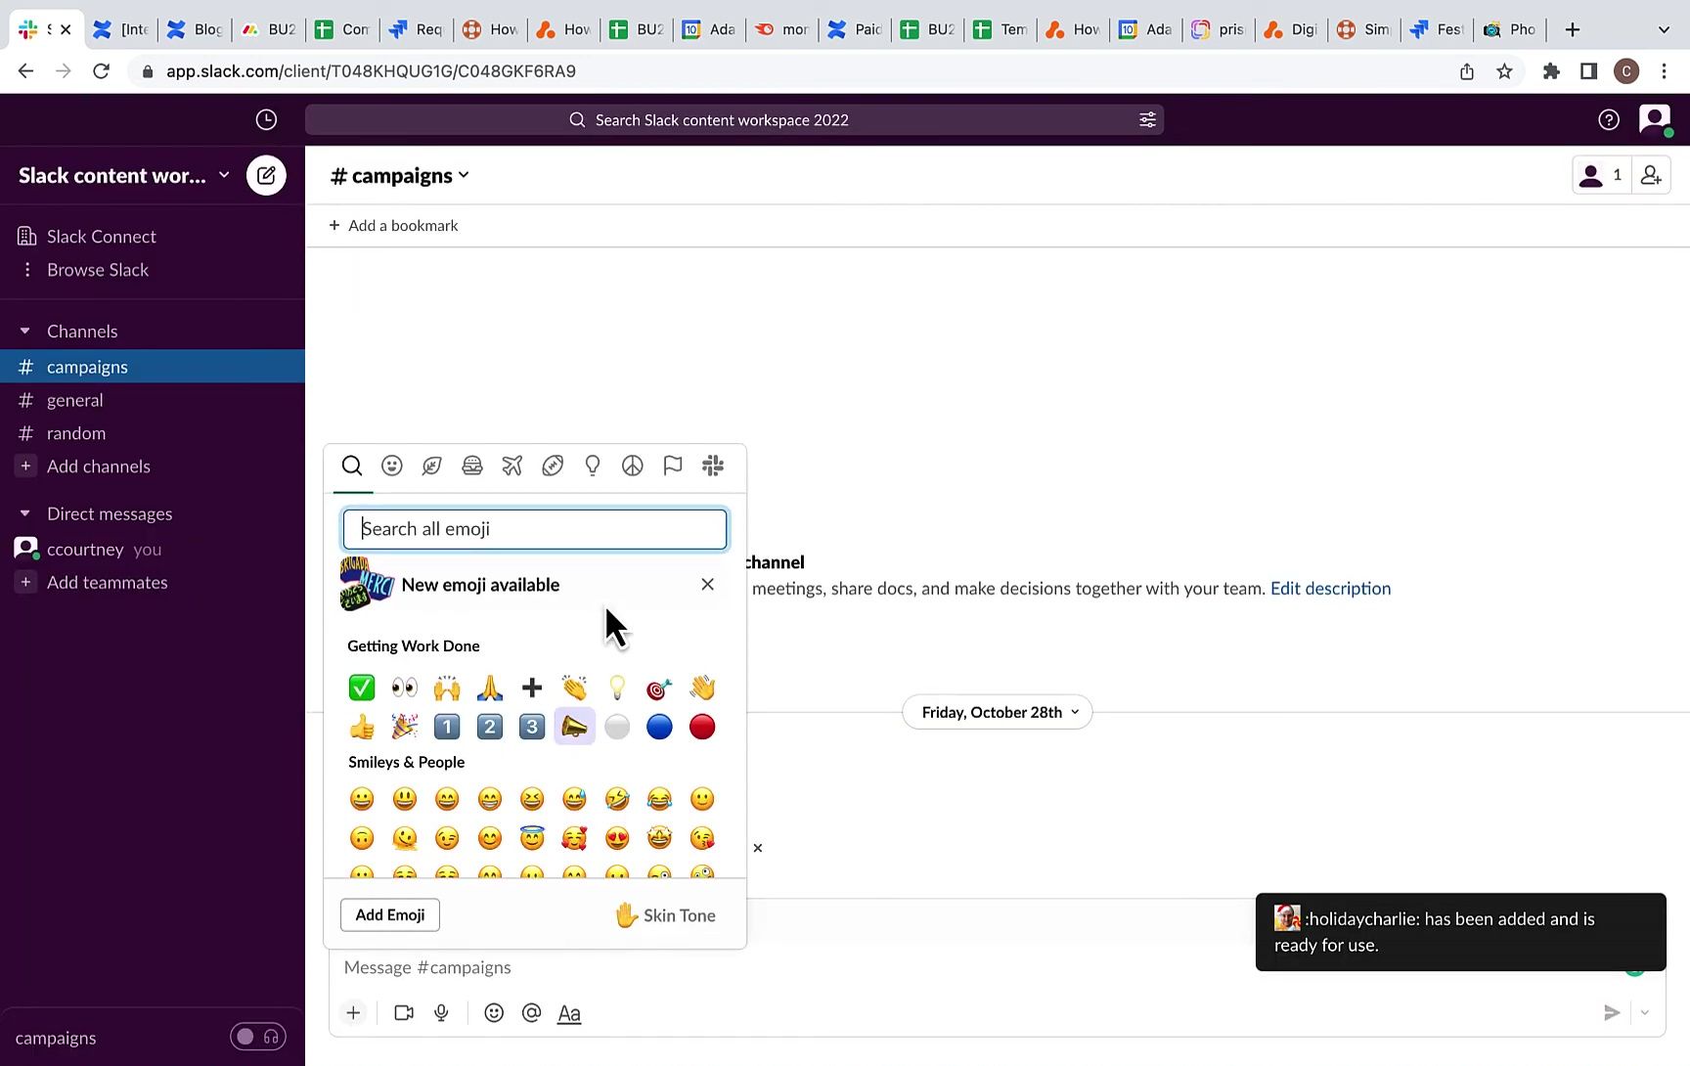
Task: Select Activities emoji category tab
Action: (x=553, y=466)
